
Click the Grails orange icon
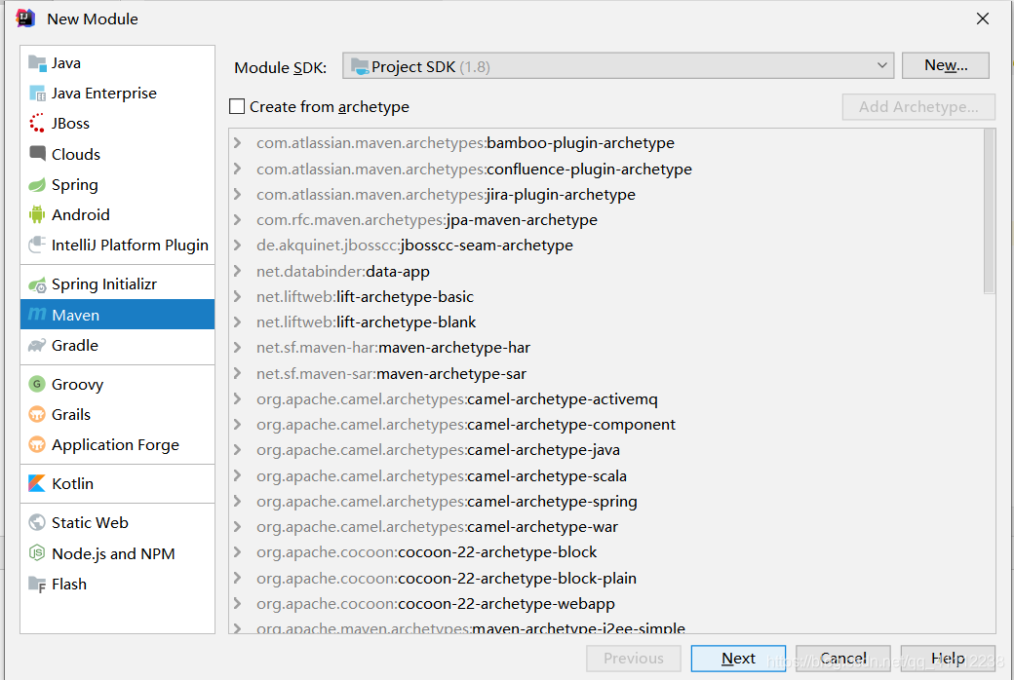click(x=37, y=414)
